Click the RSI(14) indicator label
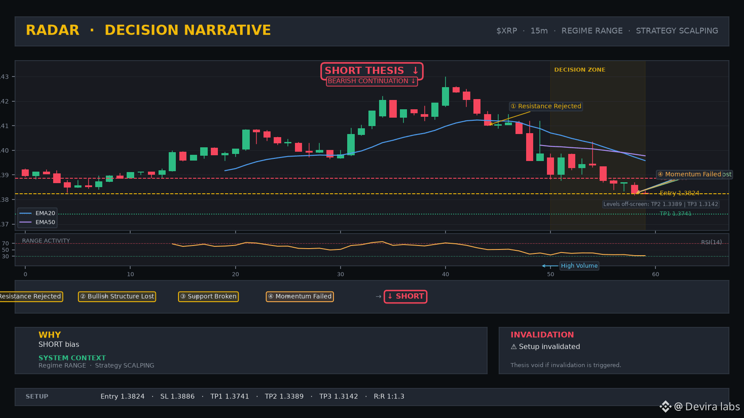 point(711,242)
